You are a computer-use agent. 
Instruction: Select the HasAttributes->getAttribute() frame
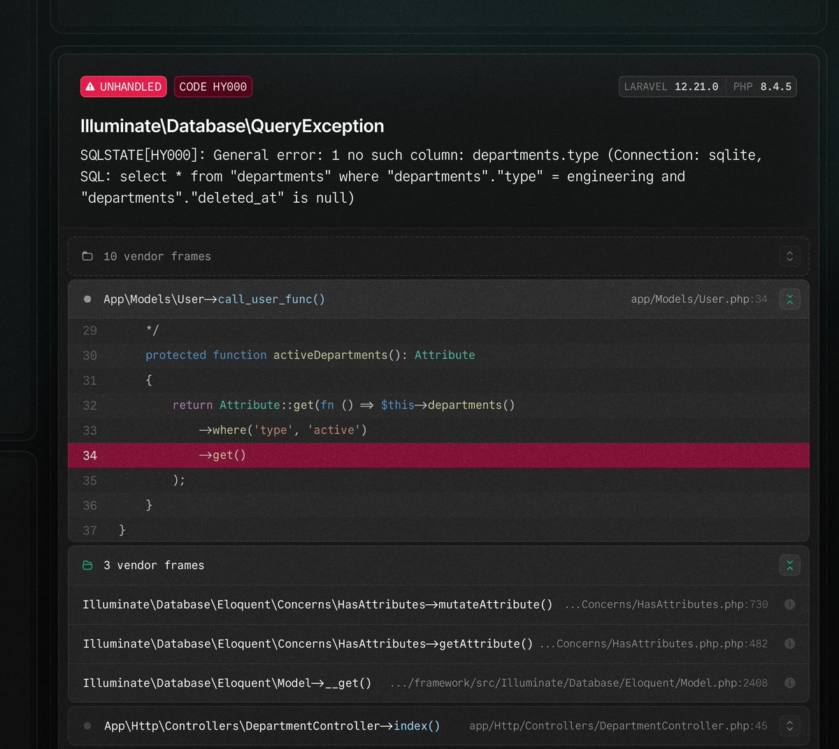pos(438,643)
